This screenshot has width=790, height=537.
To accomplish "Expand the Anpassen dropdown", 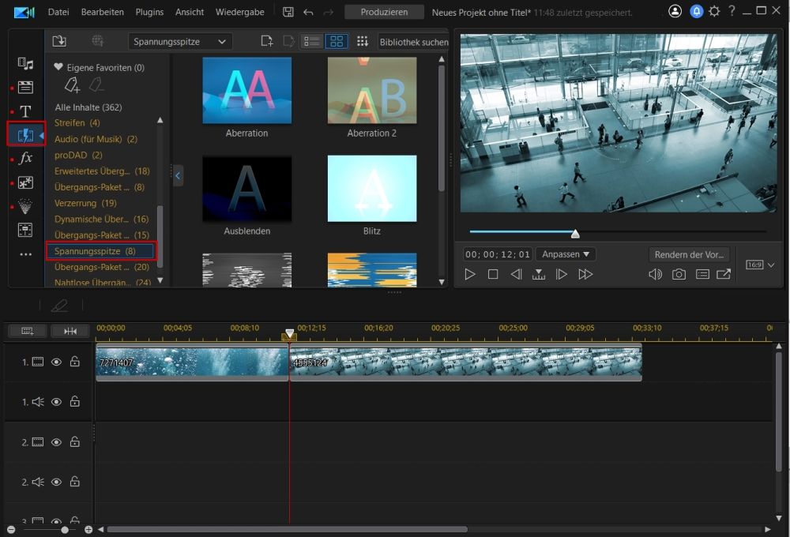I will (566, 254).
